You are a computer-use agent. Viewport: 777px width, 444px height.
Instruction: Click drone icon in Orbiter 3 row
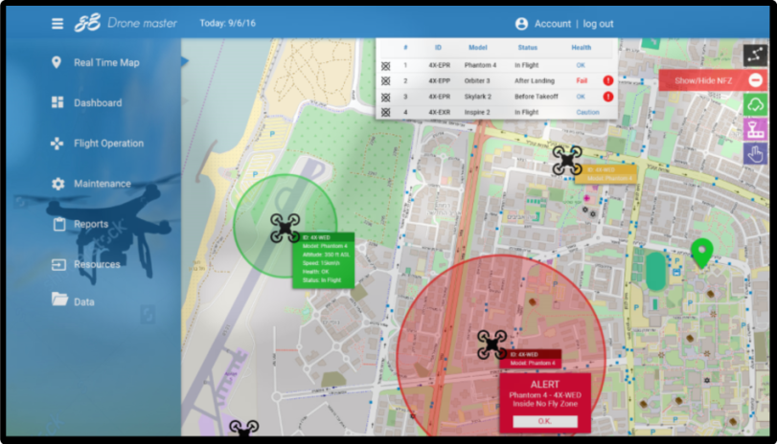(385, 81)
